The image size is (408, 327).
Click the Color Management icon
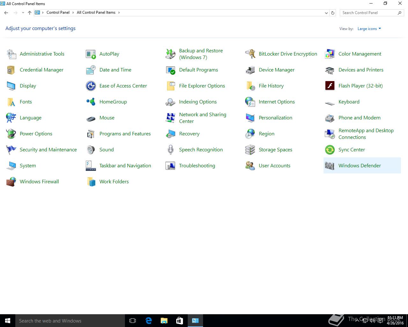330,54
